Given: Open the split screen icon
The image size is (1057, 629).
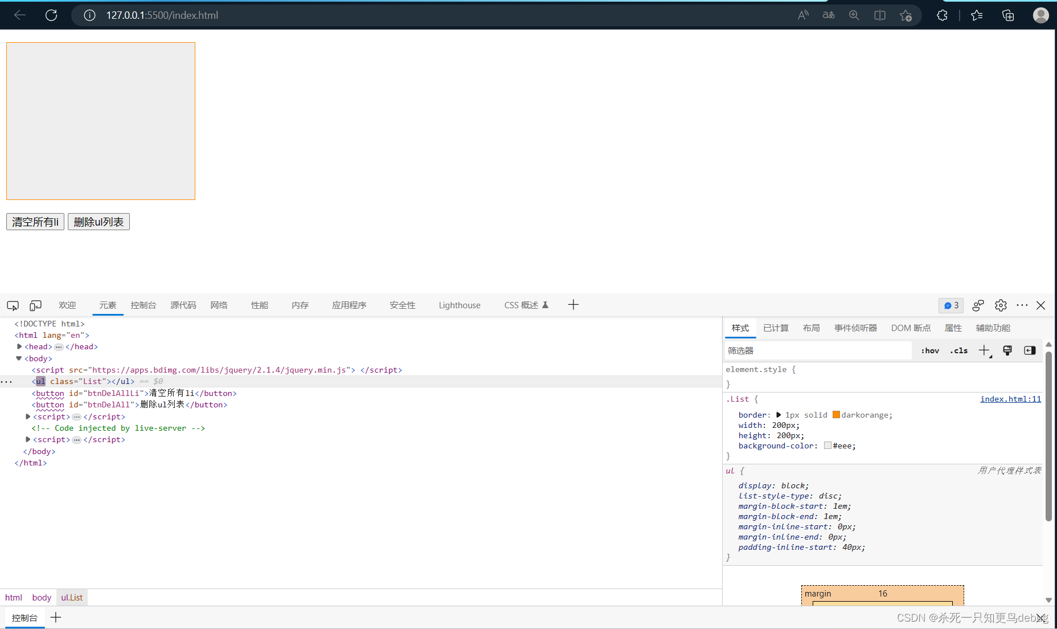Looking at the screenshot, I should tap(880, 15).
